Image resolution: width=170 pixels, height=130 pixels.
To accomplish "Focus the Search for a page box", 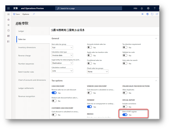I will [x=89, y=8].
